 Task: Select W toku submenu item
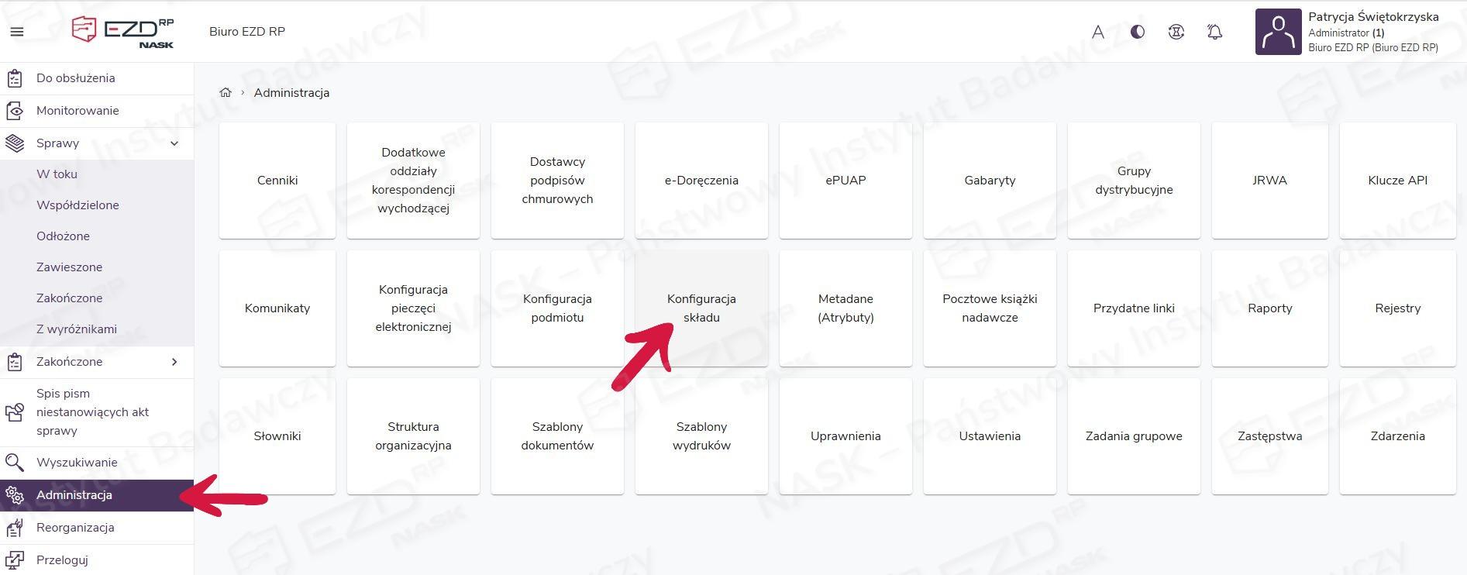[x=57, y=174]
